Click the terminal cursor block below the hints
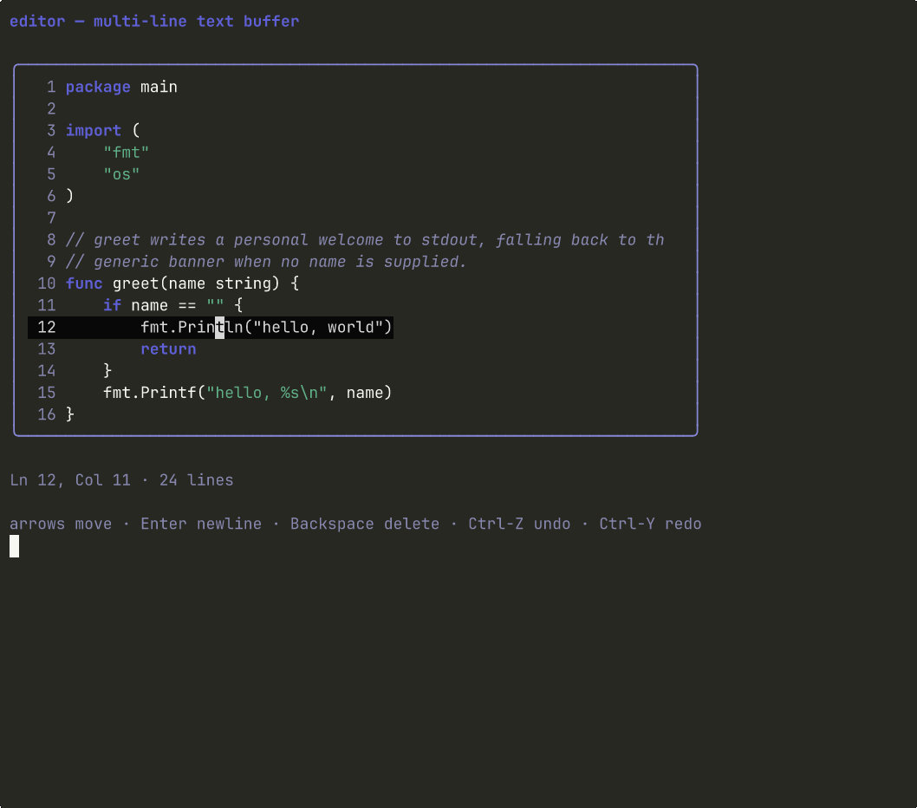917x808 pixels. point(14,546)
